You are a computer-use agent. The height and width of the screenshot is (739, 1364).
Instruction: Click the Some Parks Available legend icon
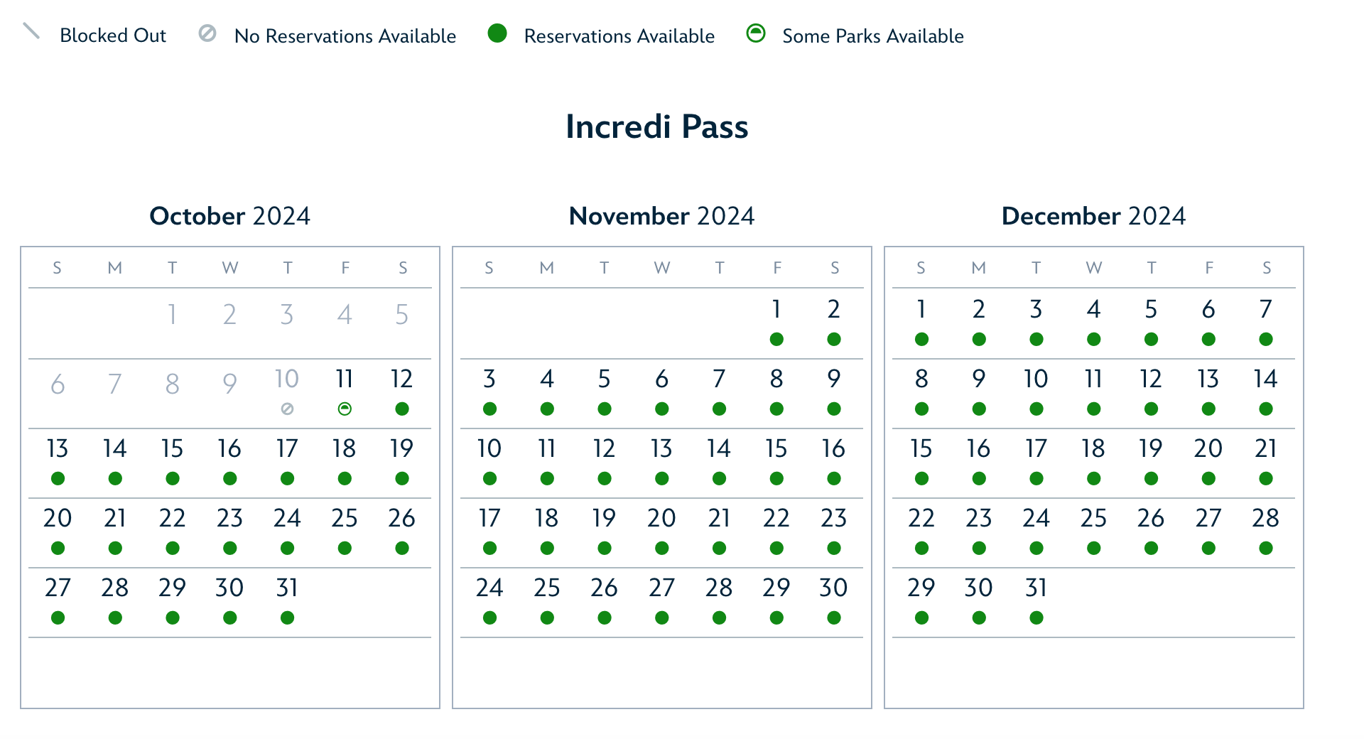point(756,33)
